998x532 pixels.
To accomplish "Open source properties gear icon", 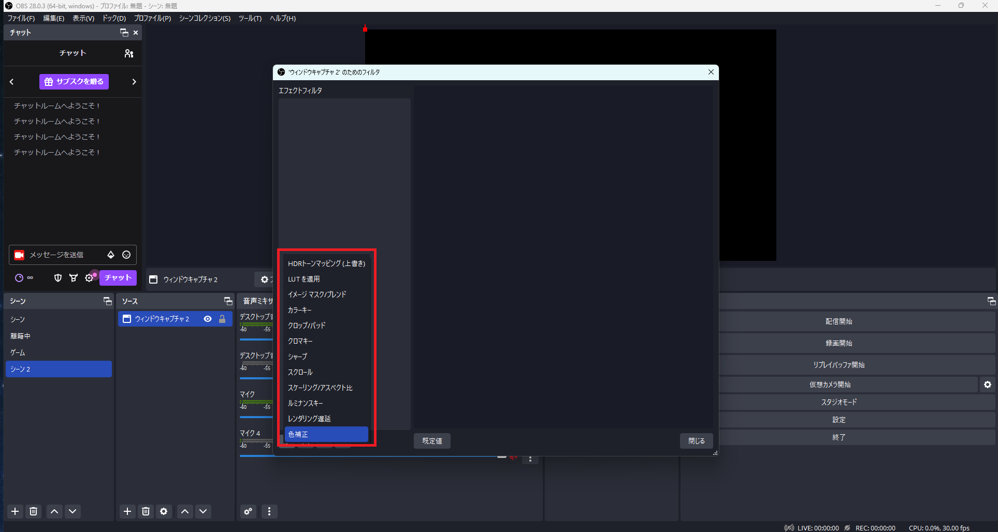I will point(164,511).
